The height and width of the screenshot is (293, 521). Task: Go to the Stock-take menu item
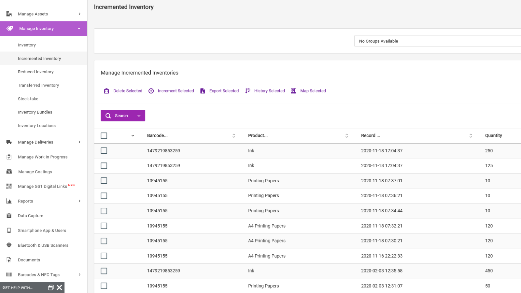(x=28, y=99)
